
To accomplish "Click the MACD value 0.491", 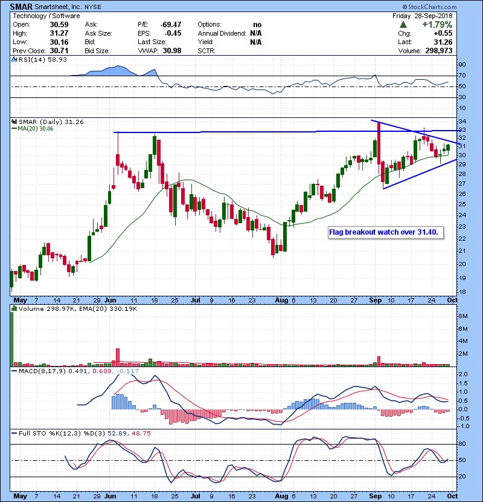I will click(x=78, y=371).
